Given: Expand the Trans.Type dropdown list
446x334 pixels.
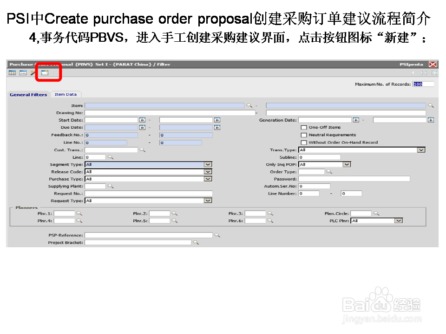Looking at the screenshot, I should (x=420, y=149).
